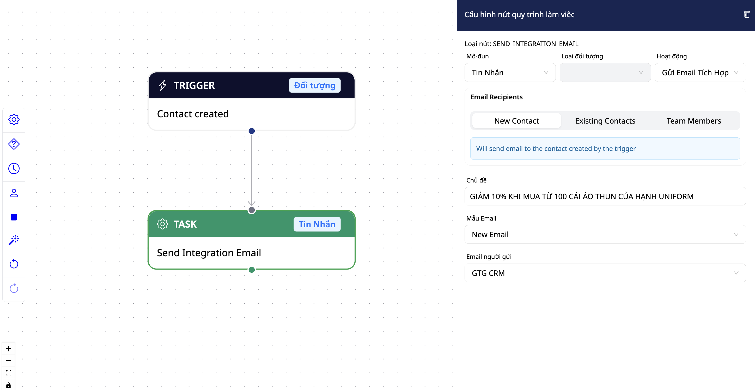Click the redo arrow icon
755x390 pixels.
14,288
